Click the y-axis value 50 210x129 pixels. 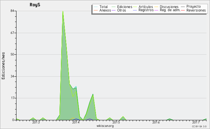(x=12, y=54)
